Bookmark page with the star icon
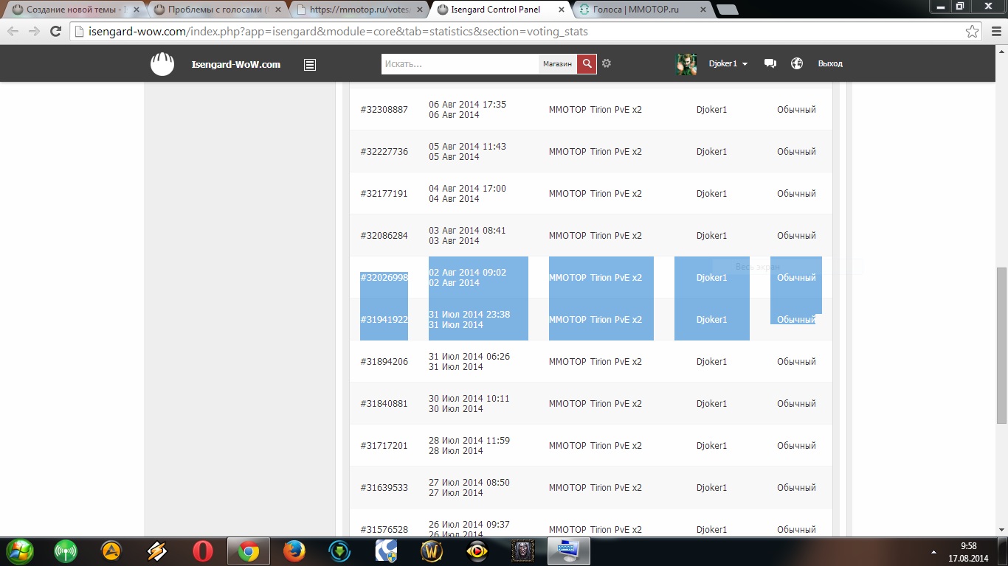Screen dimensions: 1008x566 click(x=973, y=32)
